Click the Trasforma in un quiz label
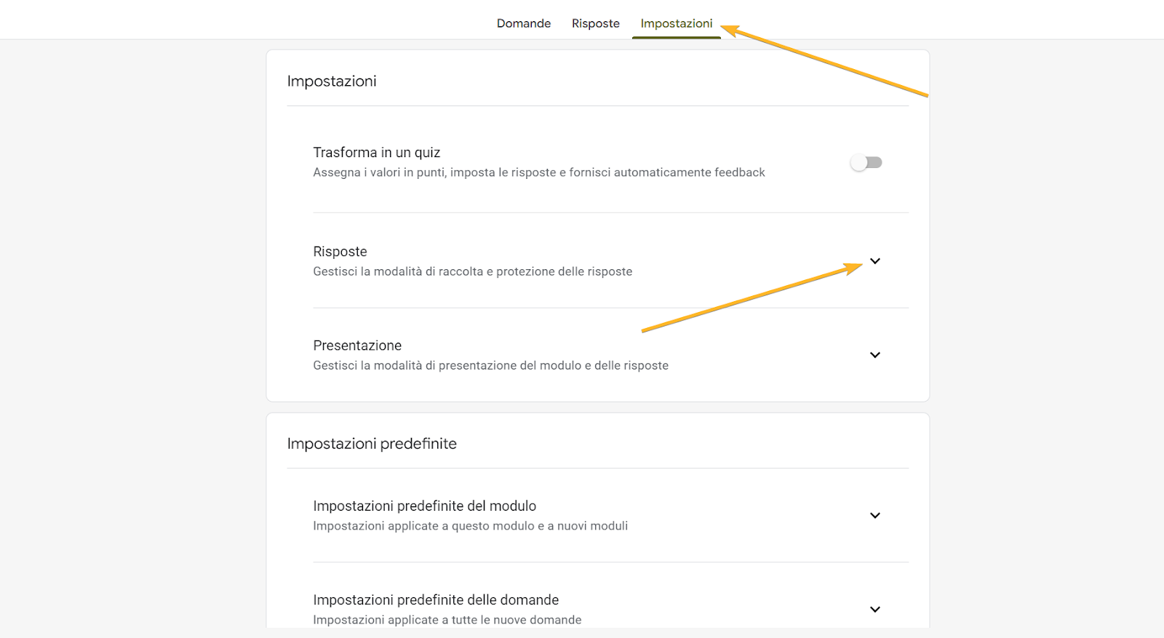This screenshot has height=638, width=1164. (376, 153)
